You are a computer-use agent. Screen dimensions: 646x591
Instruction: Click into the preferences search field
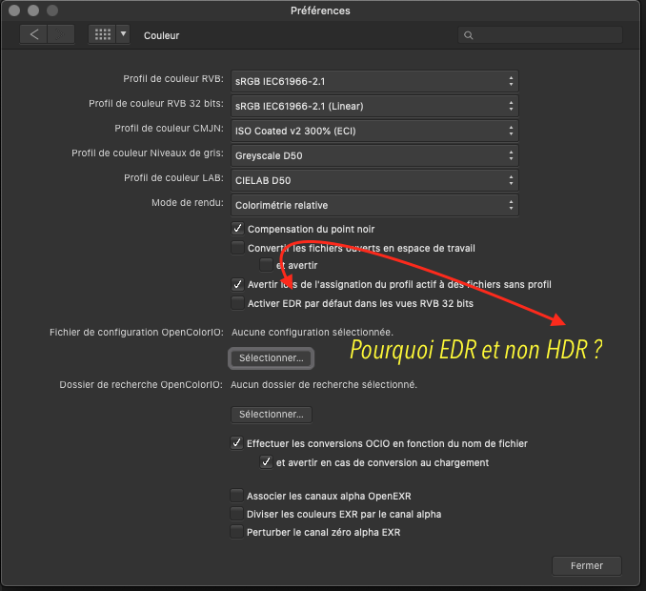(540, 35)
